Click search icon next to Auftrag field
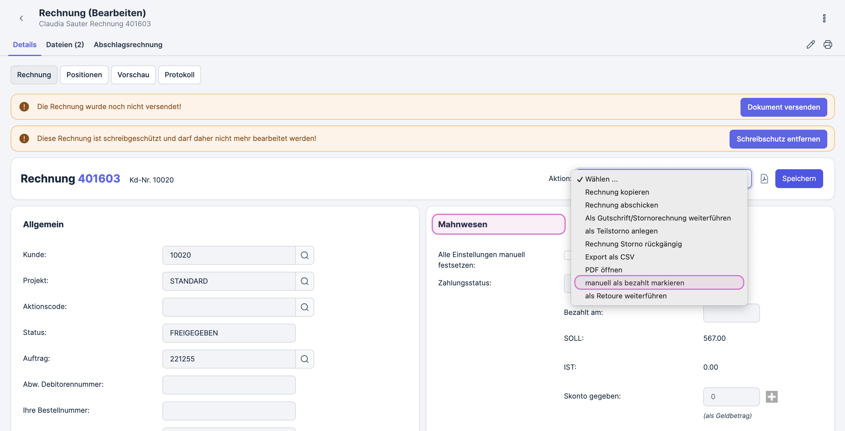 (304, 359)
